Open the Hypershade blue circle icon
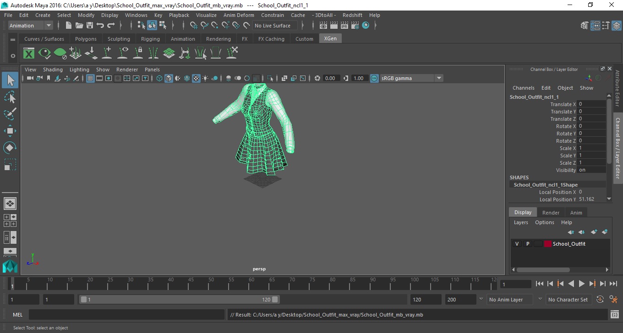This screenshot has height=333, width=623. pos(366,26)
